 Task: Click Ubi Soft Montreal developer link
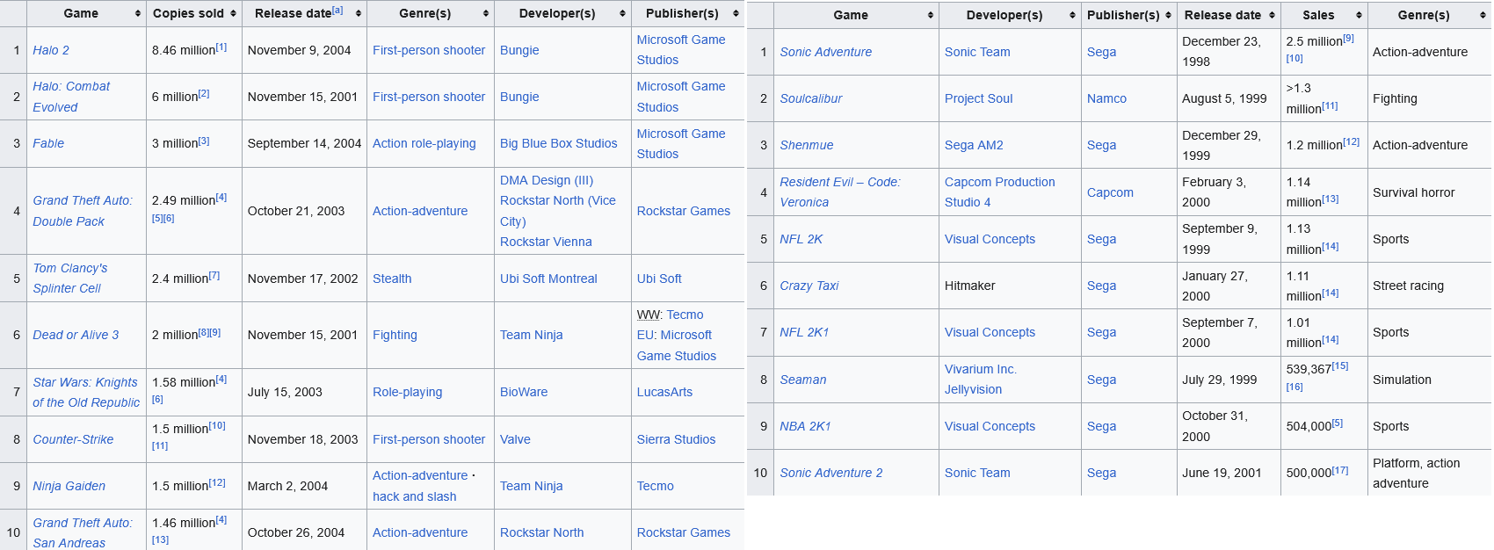click(x=548, y=279)
